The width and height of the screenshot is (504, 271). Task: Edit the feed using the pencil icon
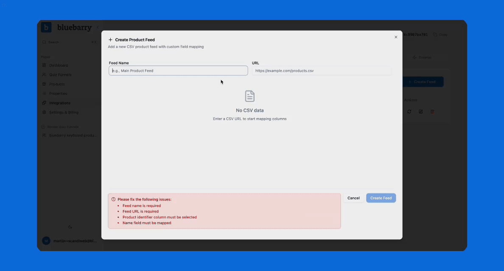pos(420,111)
